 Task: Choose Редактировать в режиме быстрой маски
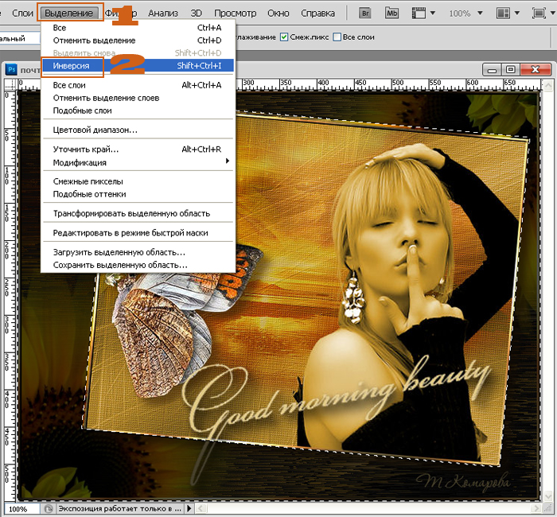(x=138, y=233)
